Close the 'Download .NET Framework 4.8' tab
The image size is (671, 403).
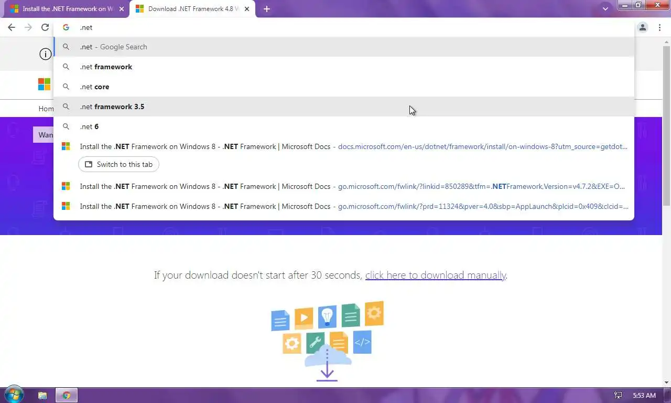tap(247, 9)
